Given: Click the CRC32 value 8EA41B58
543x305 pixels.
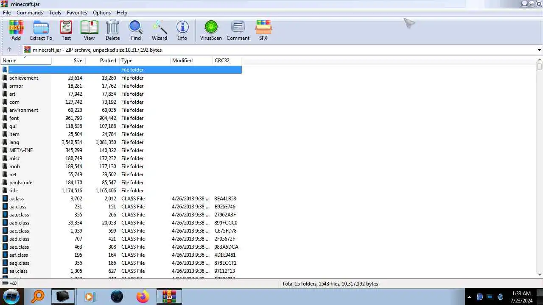Looking at the screenshot, I should coord(225,199).
